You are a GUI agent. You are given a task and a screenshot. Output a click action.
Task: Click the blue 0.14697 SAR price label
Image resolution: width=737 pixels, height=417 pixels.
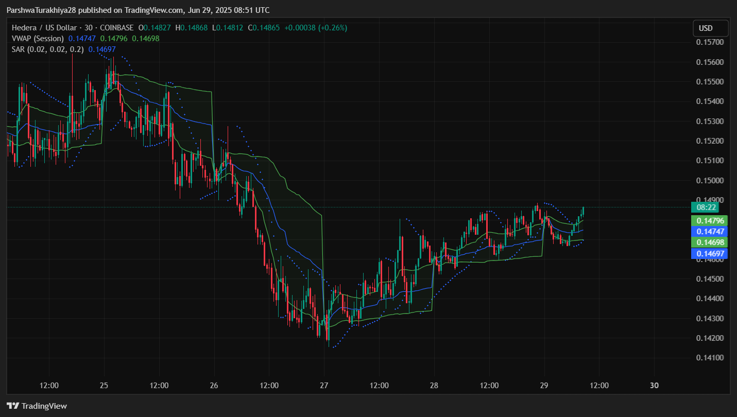point(709,253)
